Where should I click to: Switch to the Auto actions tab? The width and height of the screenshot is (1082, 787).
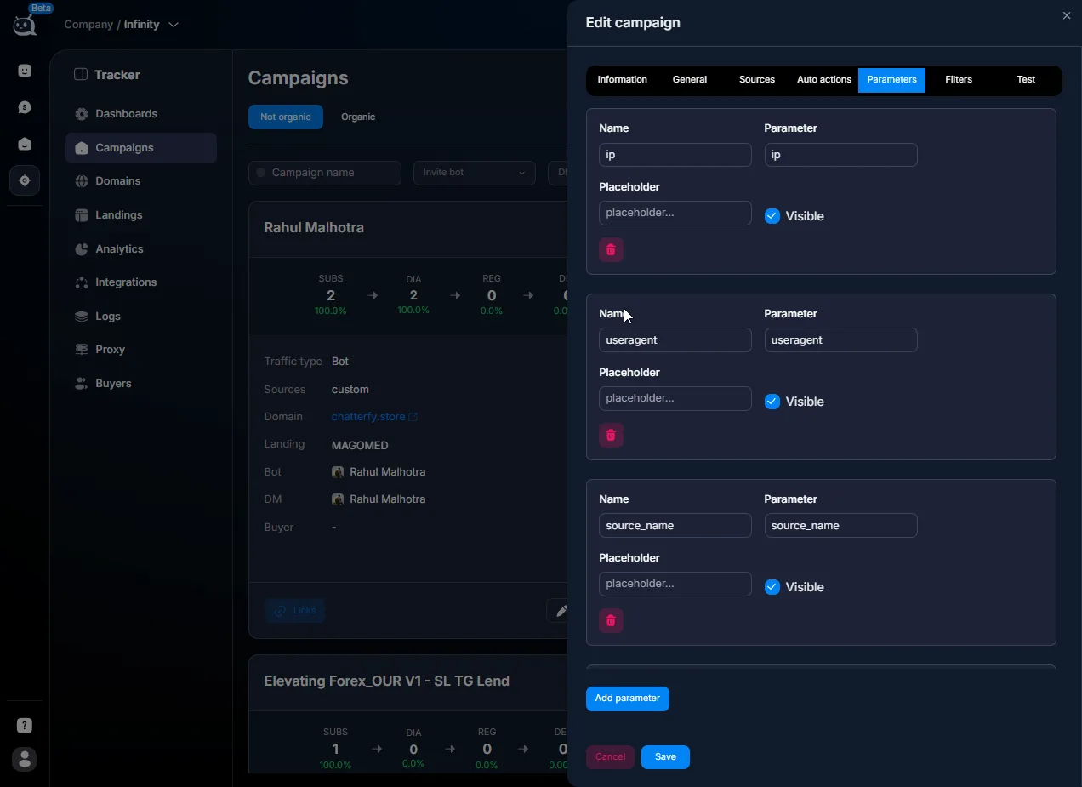tap(823, 80)
